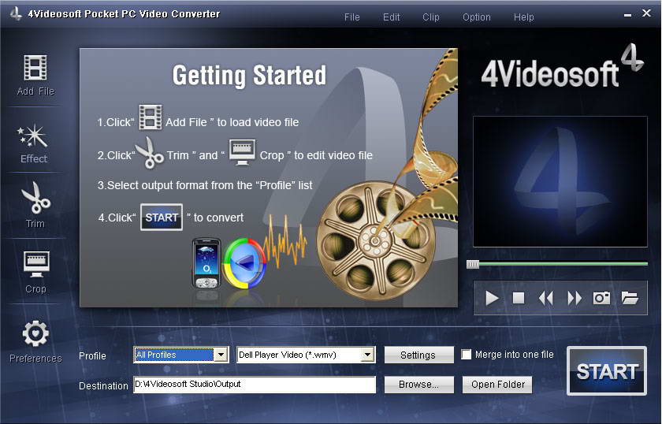Enable Merge into one file checkbox

tap(466, 355)
